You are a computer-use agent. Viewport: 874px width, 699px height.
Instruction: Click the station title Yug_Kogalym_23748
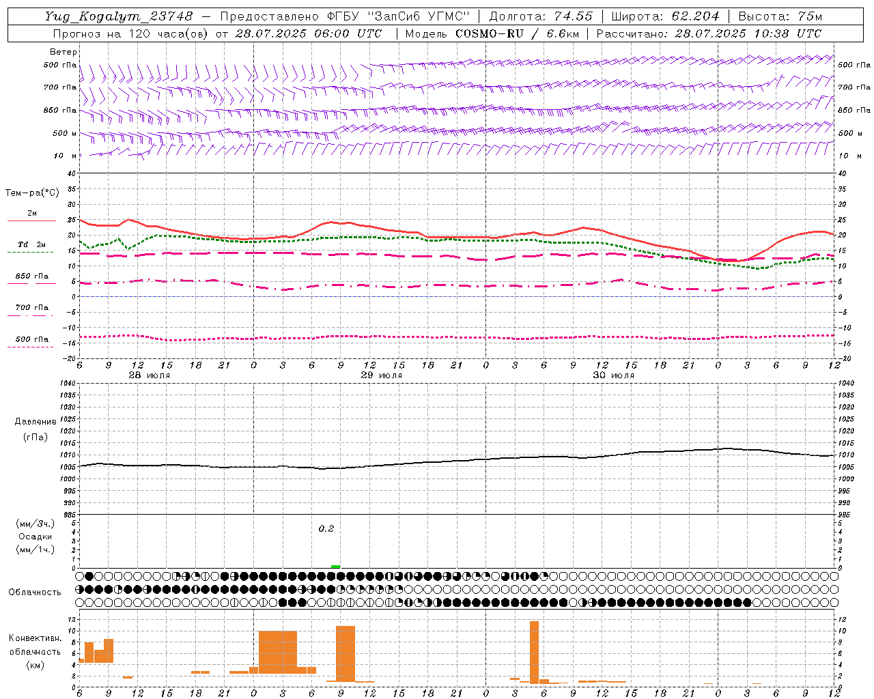(119, 16)
